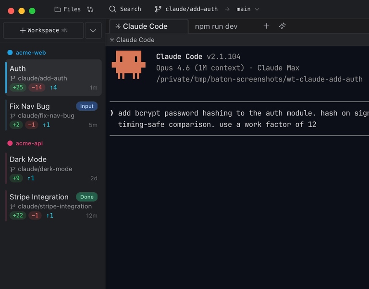
Task: Click the magnifying glass search icon
Action: tap(113, 9)
